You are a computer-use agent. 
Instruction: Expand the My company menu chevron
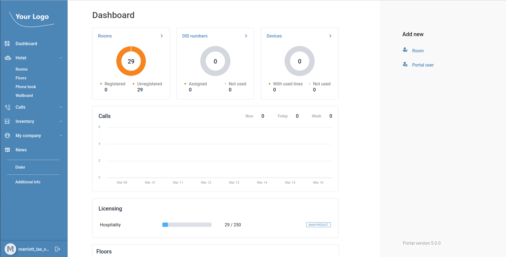tap(61, 135)
